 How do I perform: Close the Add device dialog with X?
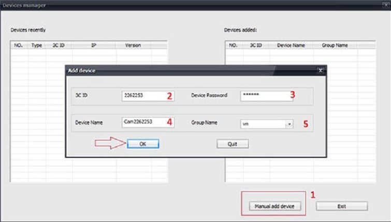321,70
